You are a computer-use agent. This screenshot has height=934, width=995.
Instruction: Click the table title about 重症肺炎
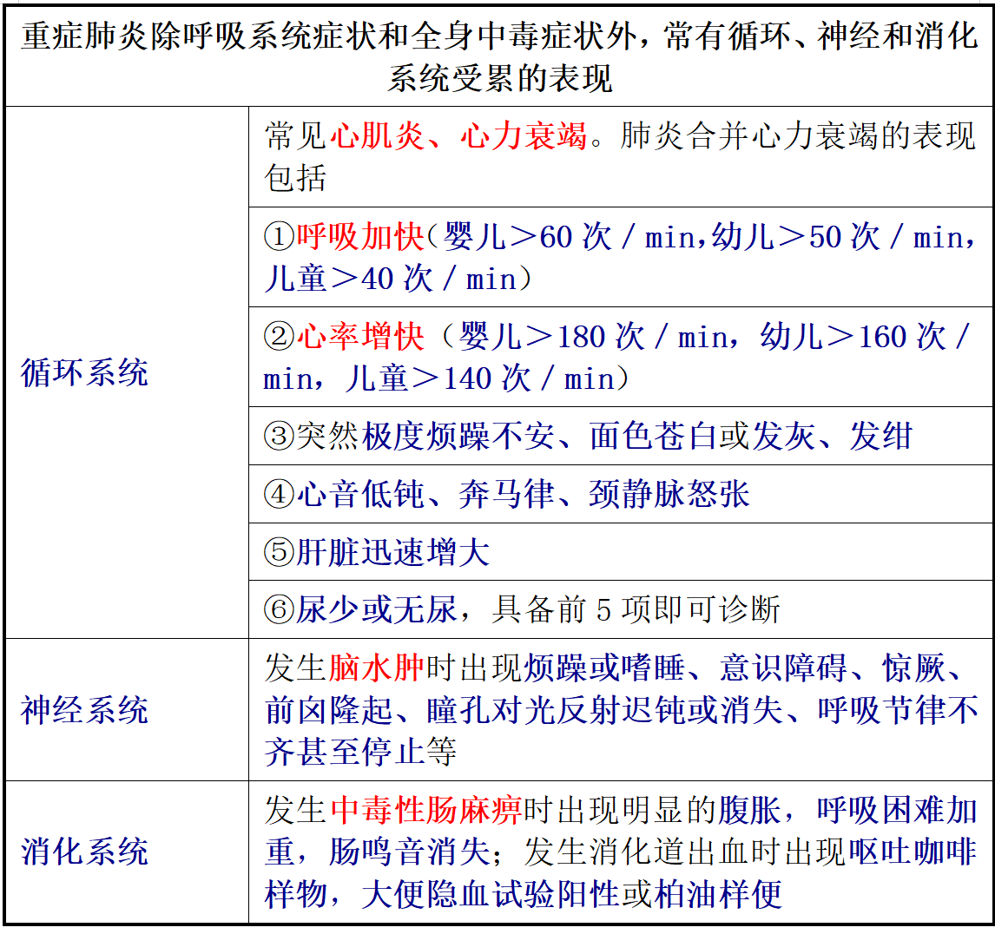tap(499, 56)
